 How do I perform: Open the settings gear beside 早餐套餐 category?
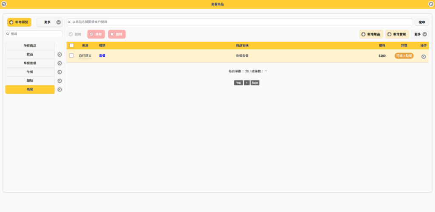pos(59,63)
